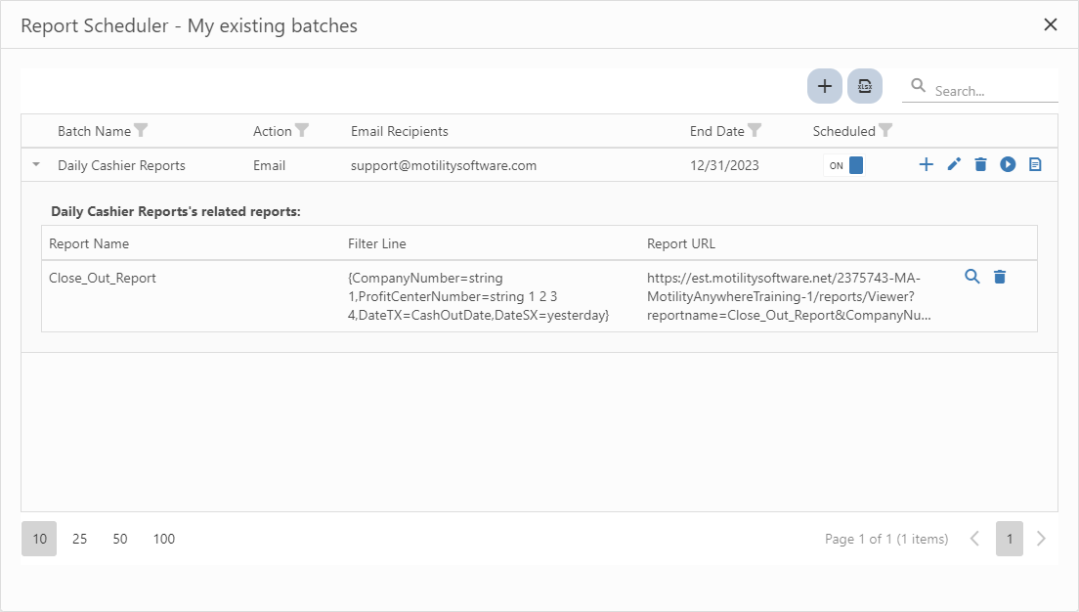Filter the Batch Name column

tap(141, 130)
